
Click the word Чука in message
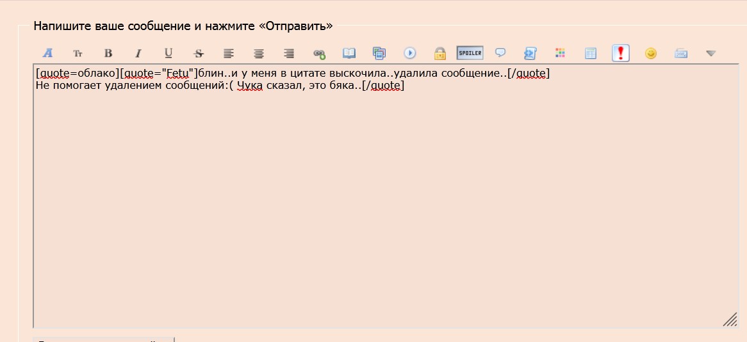pos(250,86)
